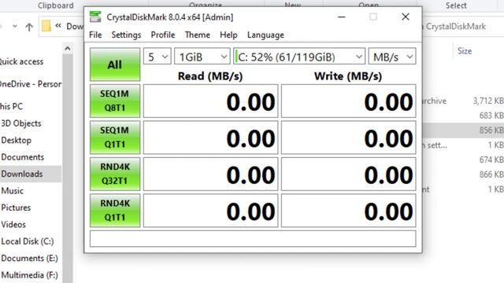504x283 pixels.
Task: Start the RND4K Q32T1 test
Action: pos(115,174)
